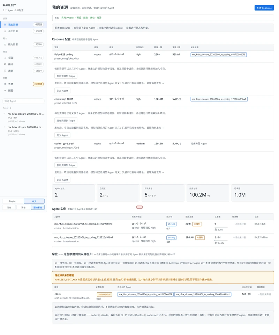Click the 员工名册 list icon in sidebar
Screen dimensions: 279x335
[x=5, y=31]
